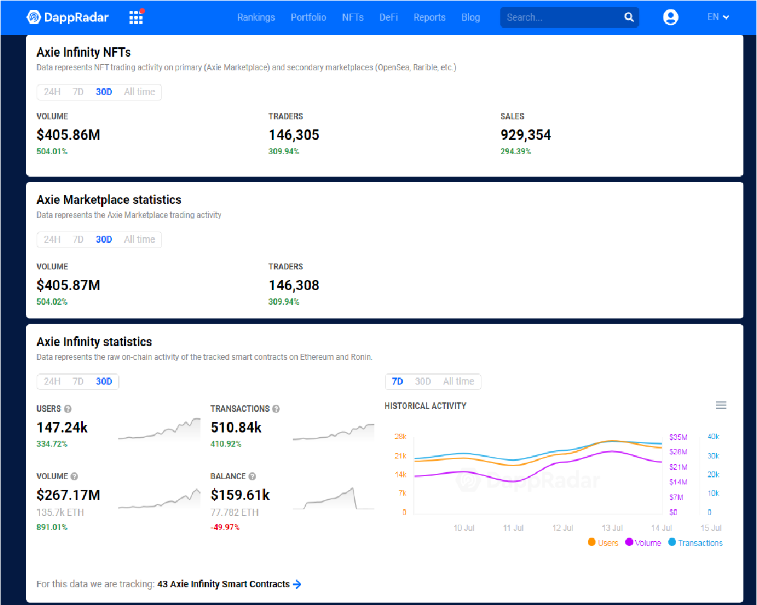Image resolution: width=757 pixels, height=605 pixels.
Task: Select All time in Axie Infinity NFTs section
Action: (x=140, y=92)
